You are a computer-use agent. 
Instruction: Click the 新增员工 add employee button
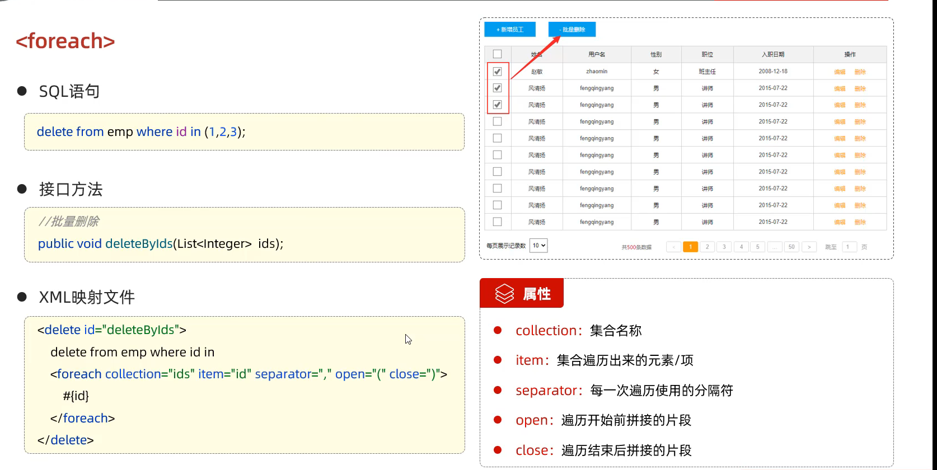tap(509, 30)
